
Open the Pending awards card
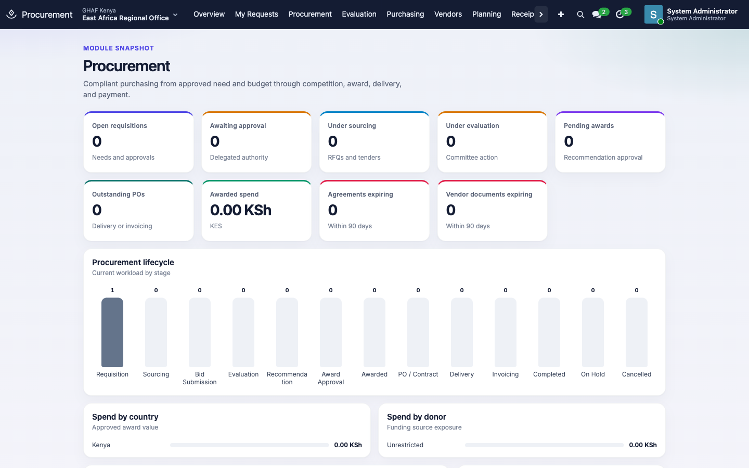[610, 142]
